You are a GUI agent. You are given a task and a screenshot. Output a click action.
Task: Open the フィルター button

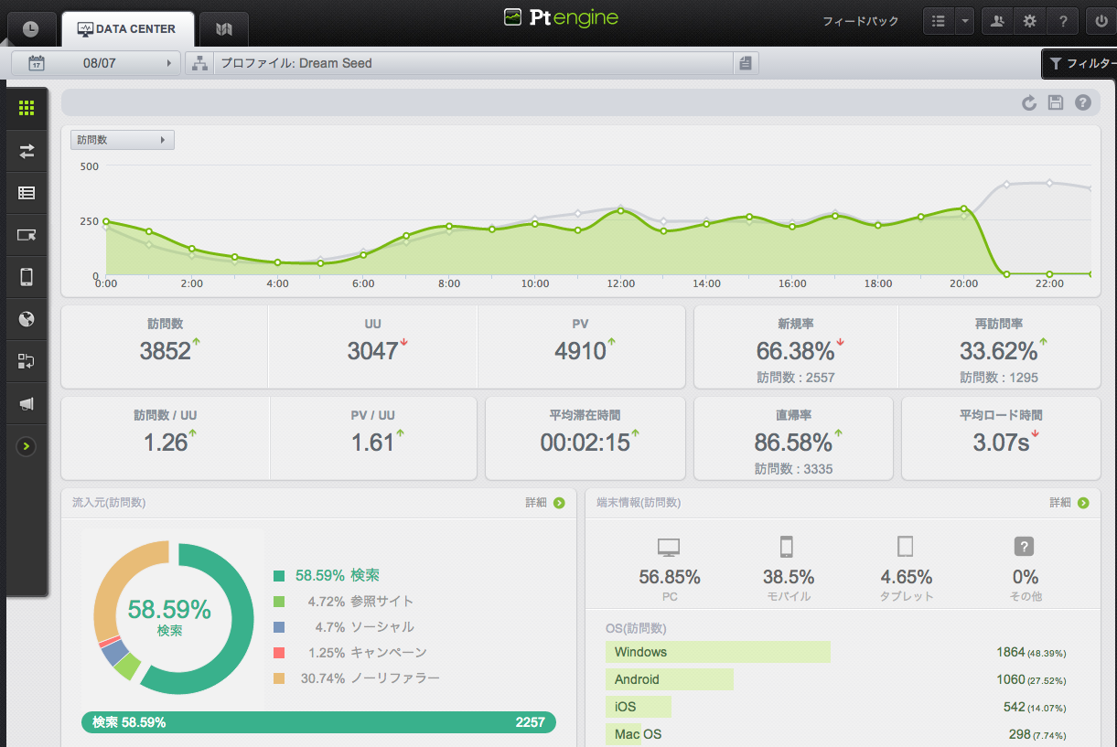tap(1079, 64)
